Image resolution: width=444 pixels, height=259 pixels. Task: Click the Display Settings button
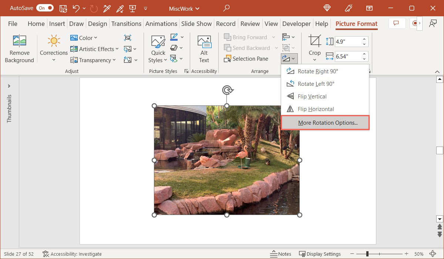[x=320, y=254]
